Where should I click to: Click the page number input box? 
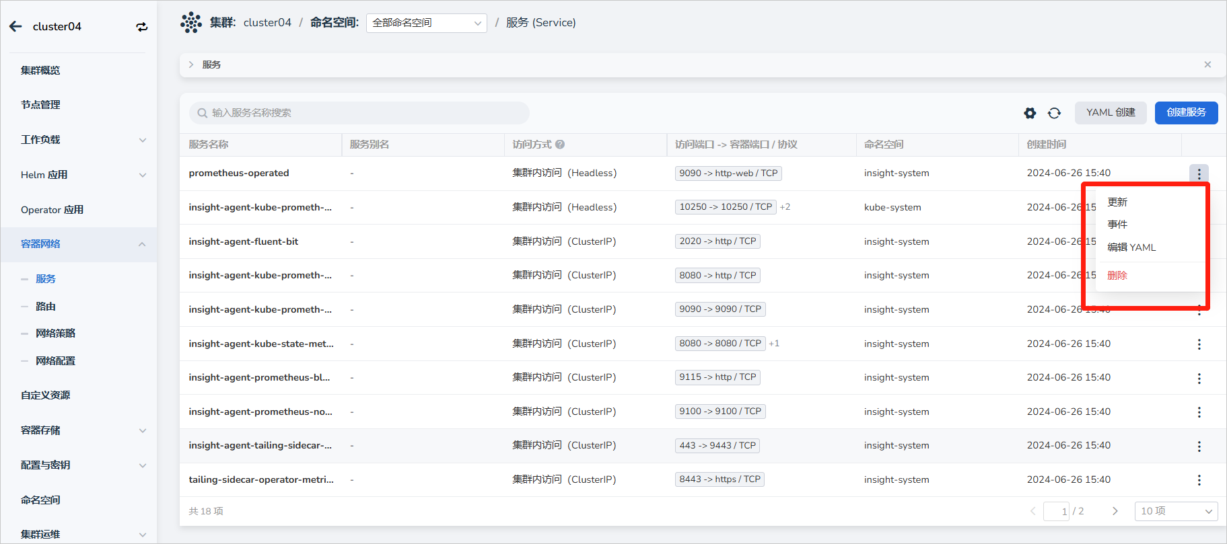(1057, 511)
